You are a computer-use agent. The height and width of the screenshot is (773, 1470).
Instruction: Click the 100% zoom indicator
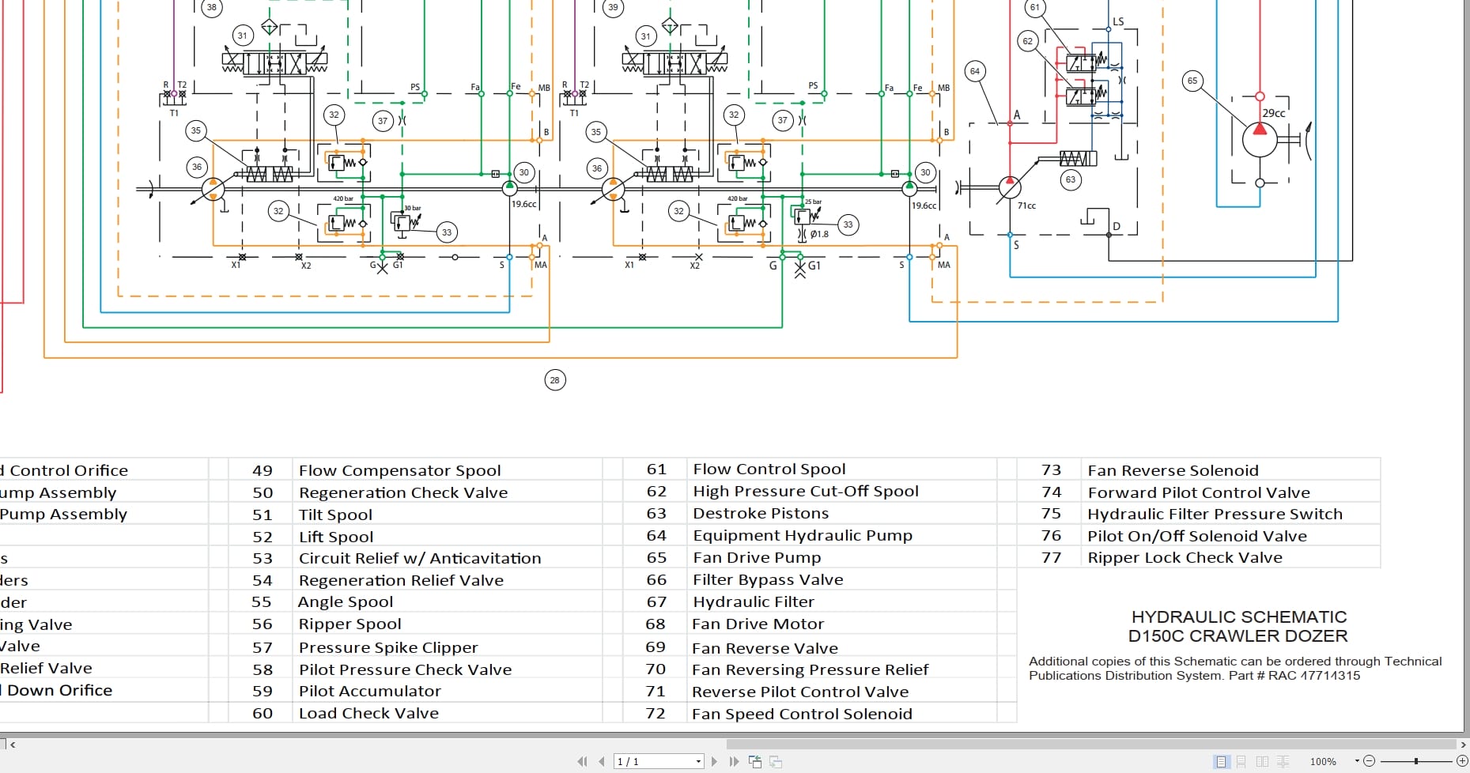coord(1324,761)
